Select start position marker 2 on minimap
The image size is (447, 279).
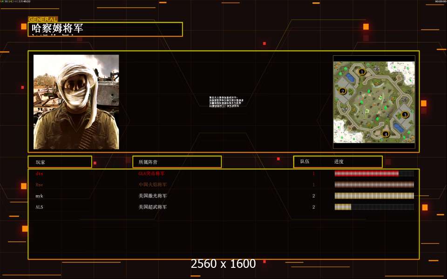point(343,91)
